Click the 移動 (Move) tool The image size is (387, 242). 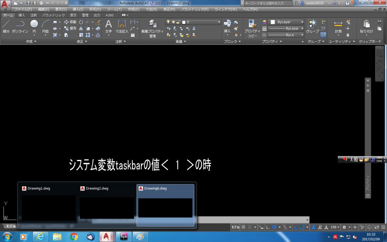(x=70, y=22)
